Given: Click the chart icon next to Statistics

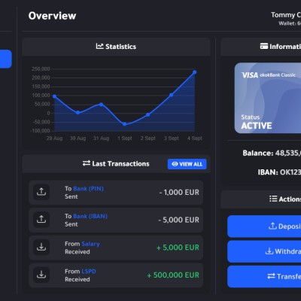Looking at the screenshot, I should click(x=99, y=46).
